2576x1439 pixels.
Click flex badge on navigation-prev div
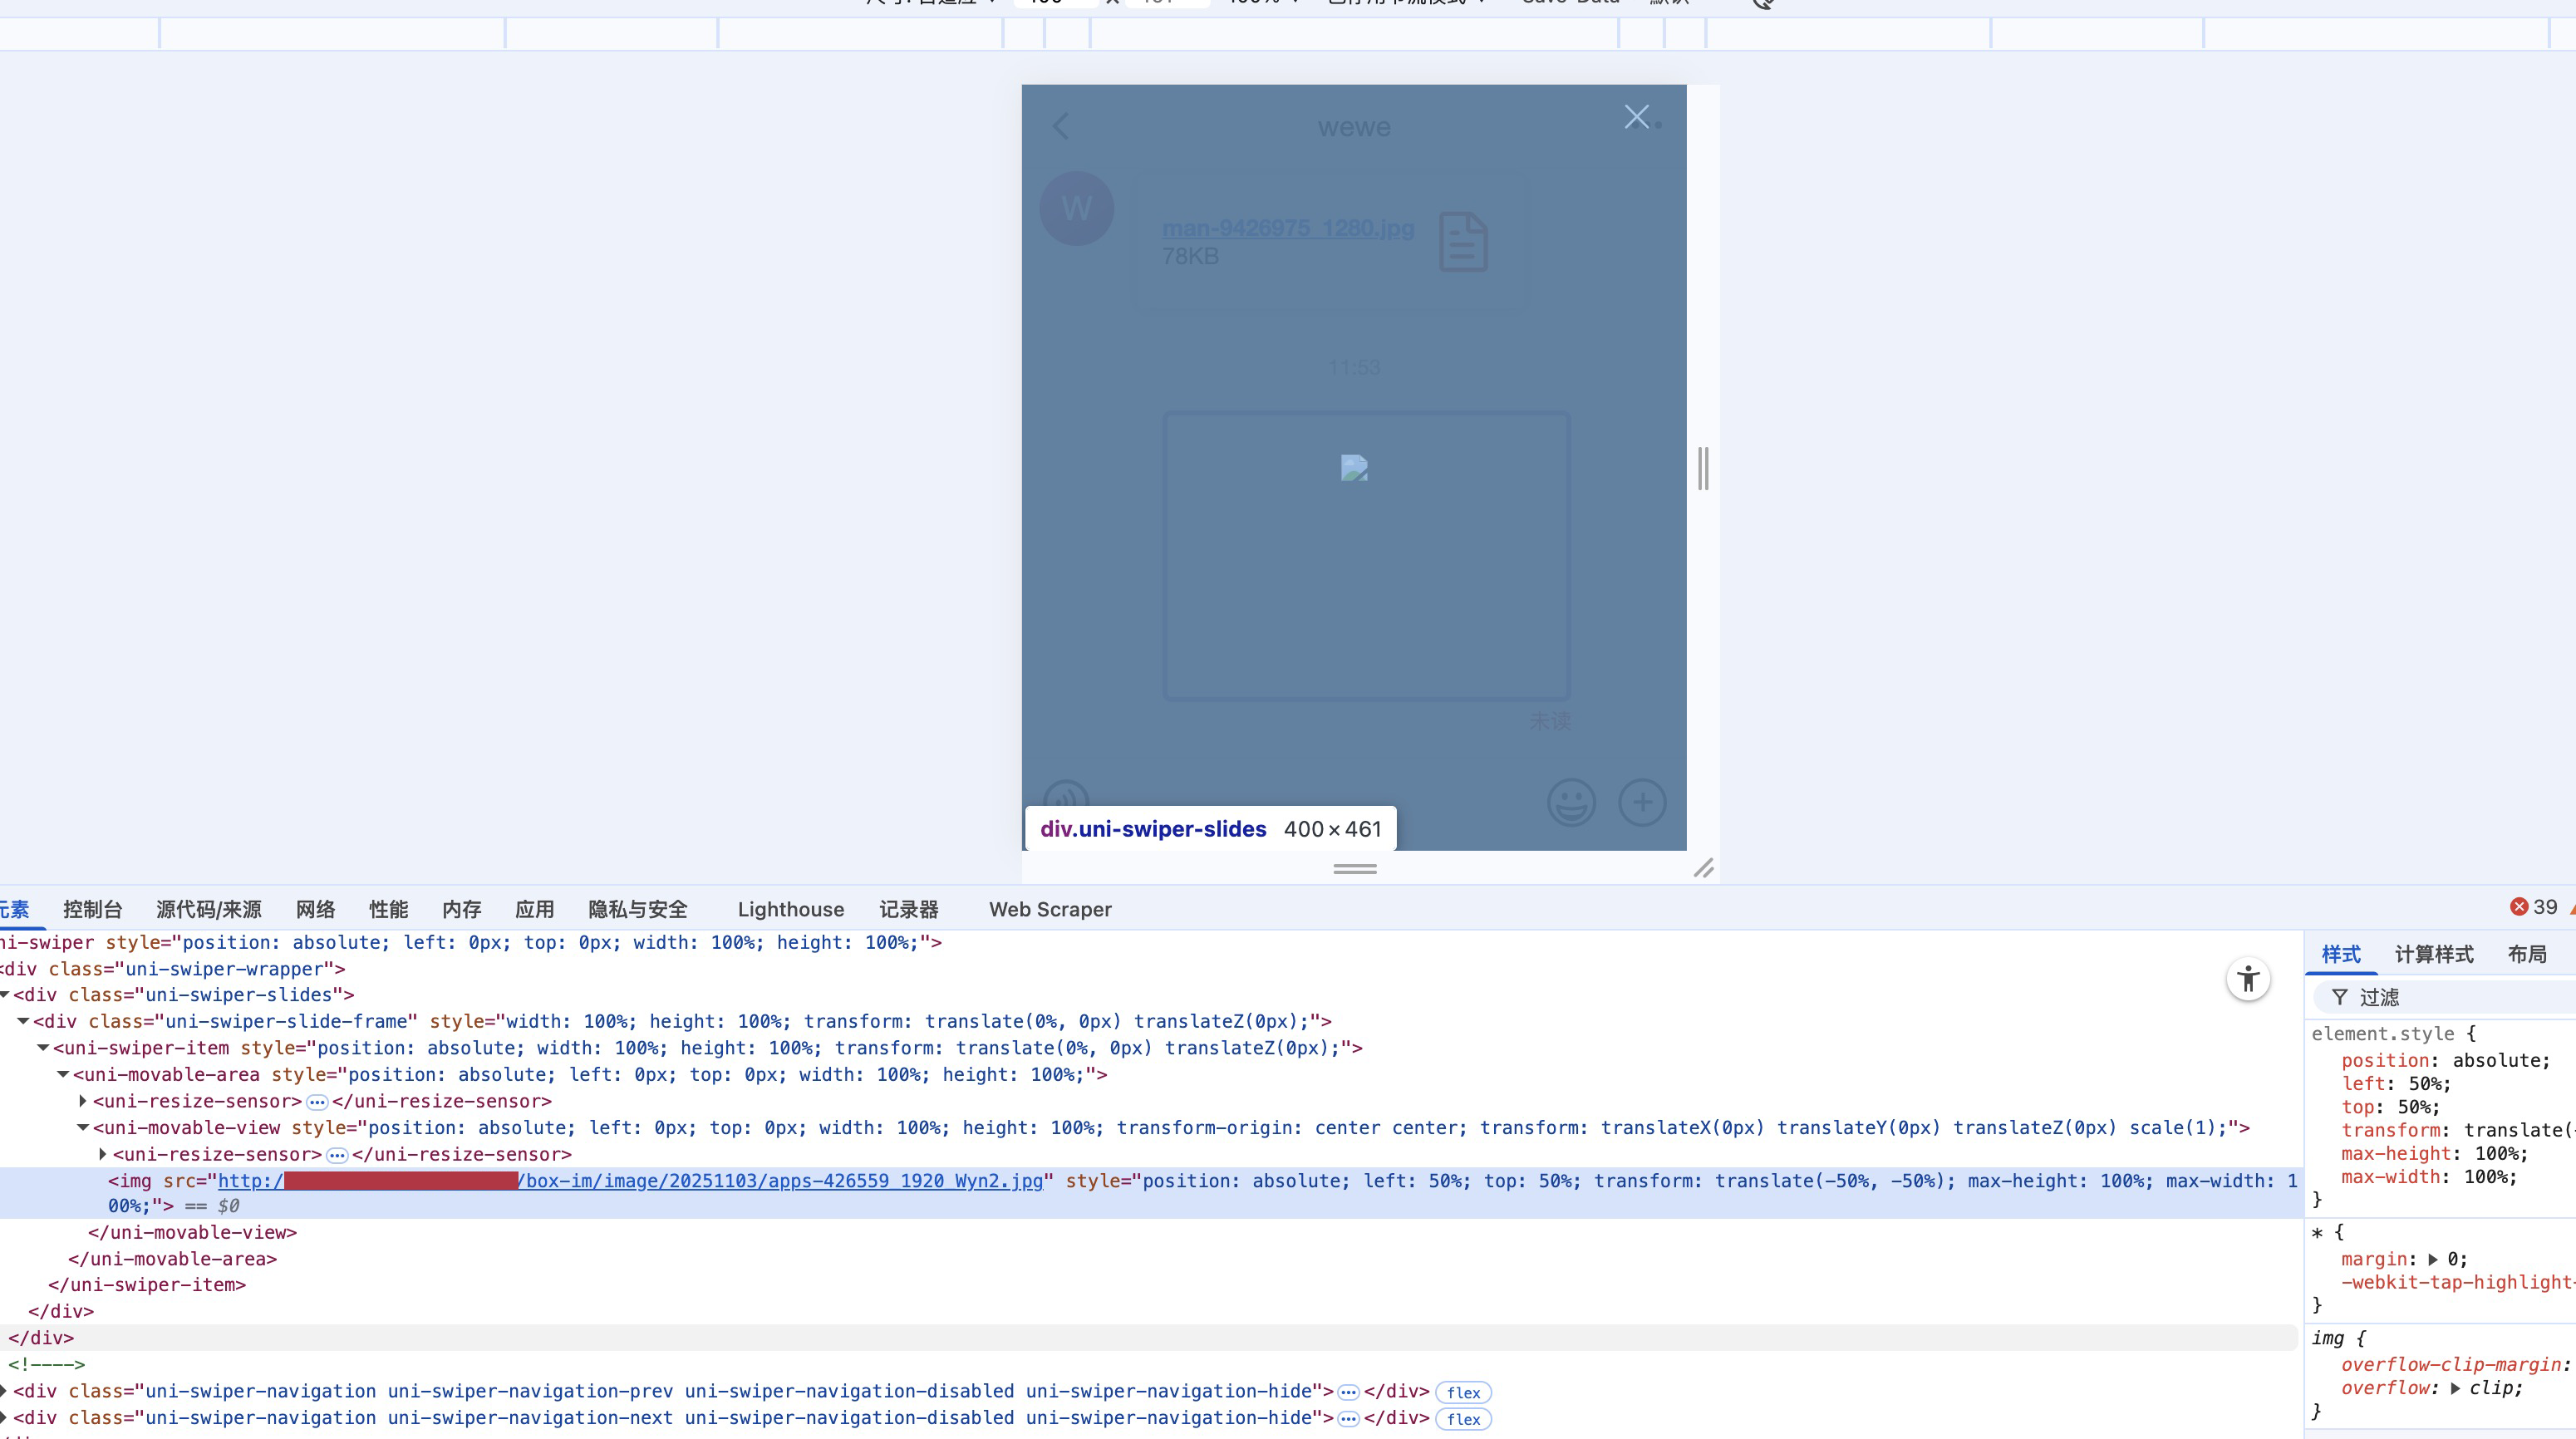point(1463,1392)
